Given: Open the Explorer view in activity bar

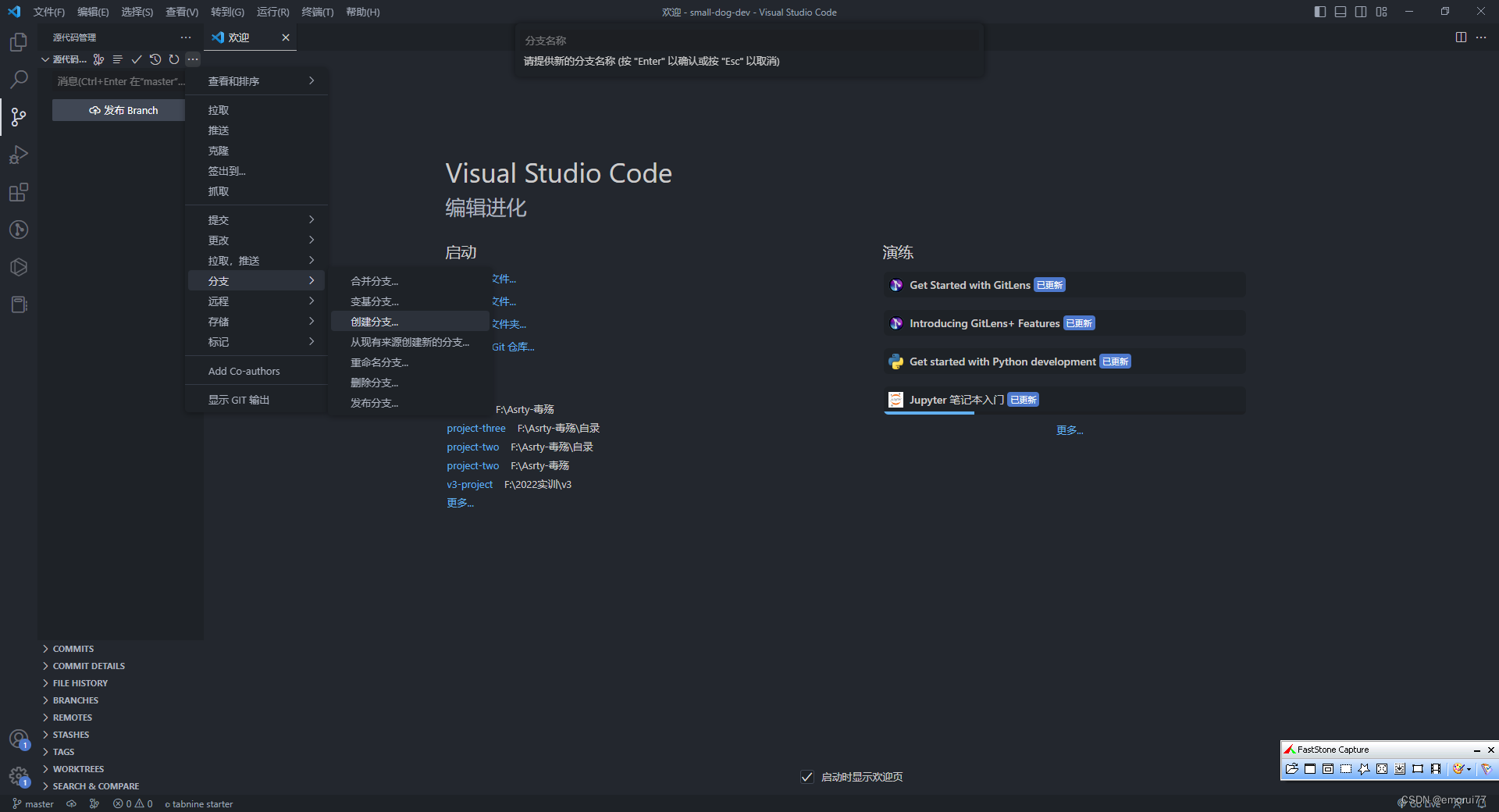Looking at the screenshot, I should [19, 42].
